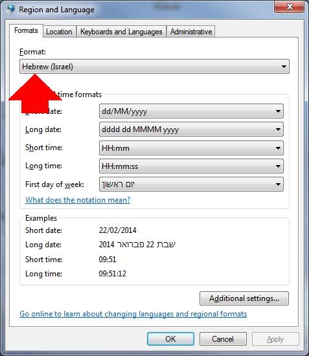Image resolution: width=309 pixels, height=356 pixels.
Task: Click the Examples group heading
Action: coord(41,218)
